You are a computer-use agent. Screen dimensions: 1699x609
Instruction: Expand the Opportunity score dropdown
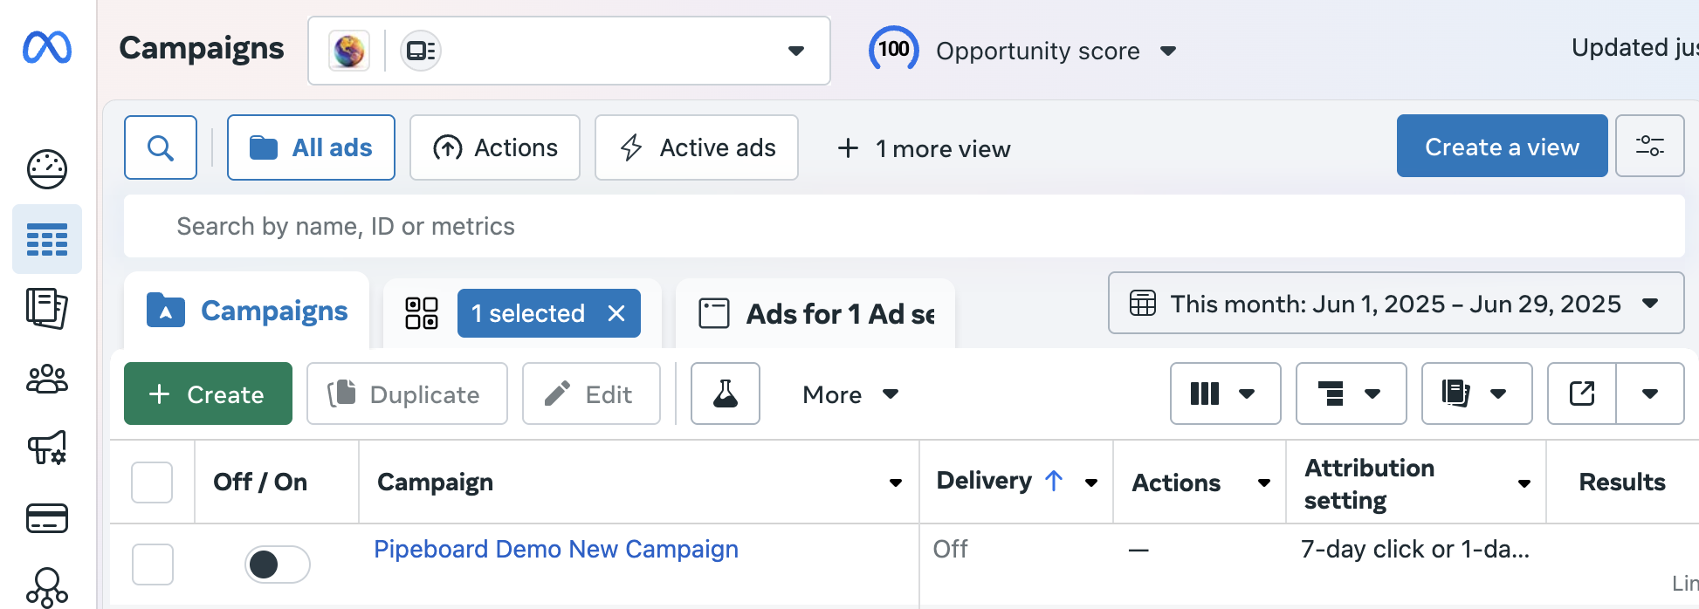pos(1170,51)
